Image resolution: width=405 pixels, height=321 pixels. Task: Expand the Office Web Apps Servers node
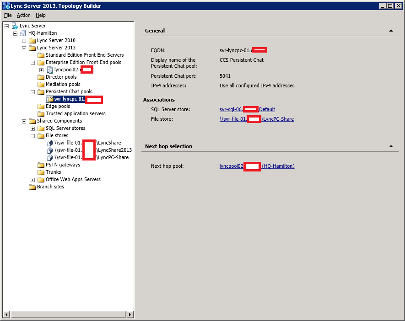32,180
